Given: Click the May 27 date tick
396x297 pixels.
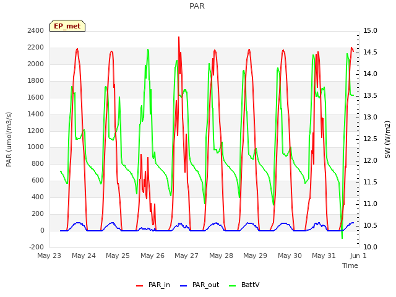Looking at the screenshot, I should (186, 256).
